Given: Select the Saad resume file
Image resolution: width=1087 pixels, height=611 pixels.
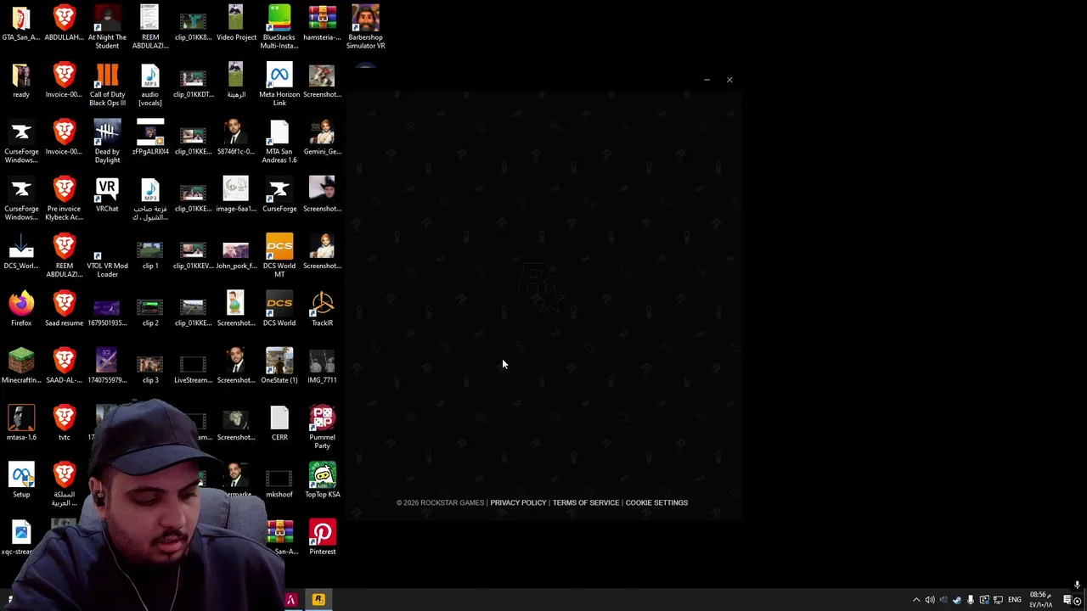Looking at the screenshot, I should 65,308.
